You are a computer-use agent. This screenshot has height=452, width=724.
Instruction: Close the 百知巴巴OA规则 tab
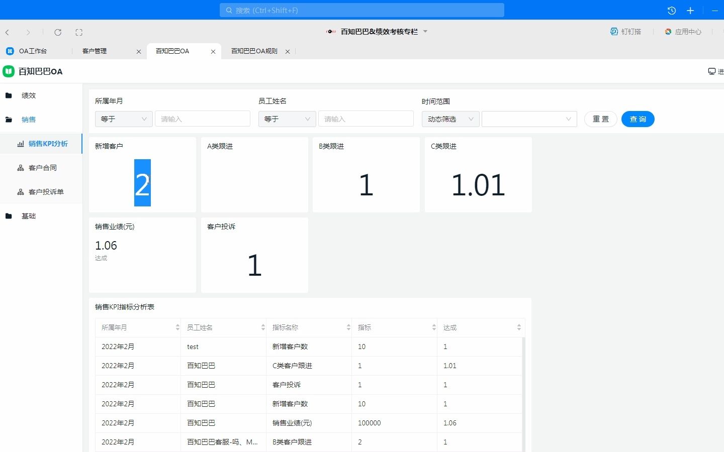288,52
